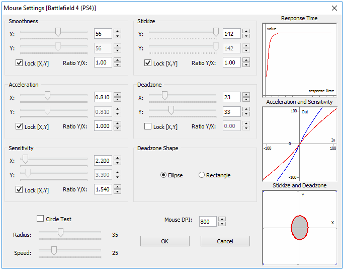
Task: Increase Deadzone Y value with up arrow
Action: pos(246,109)
